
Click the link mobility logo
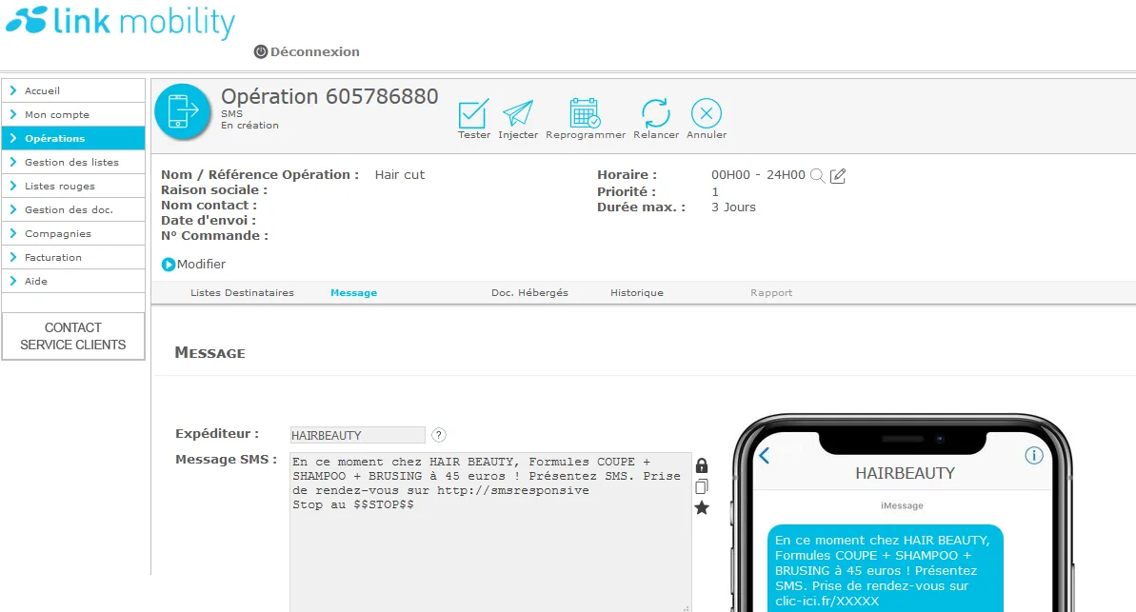(120, 22)
